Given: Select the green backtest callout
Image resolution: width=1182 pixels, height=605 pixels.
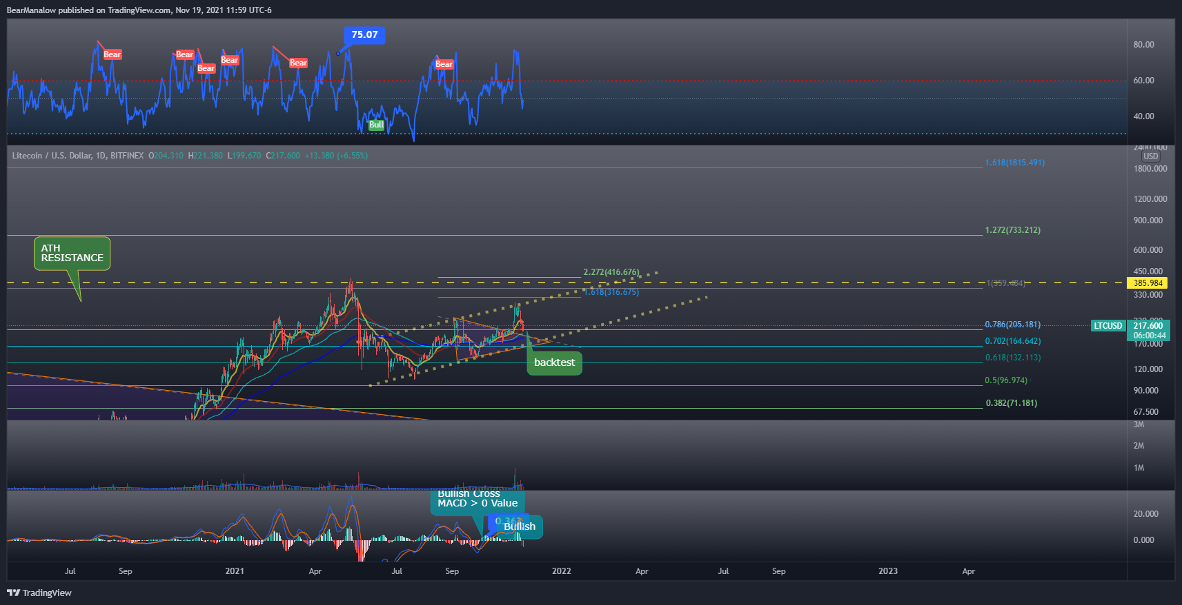Looking at the screenshot, I should pos(554,362).
